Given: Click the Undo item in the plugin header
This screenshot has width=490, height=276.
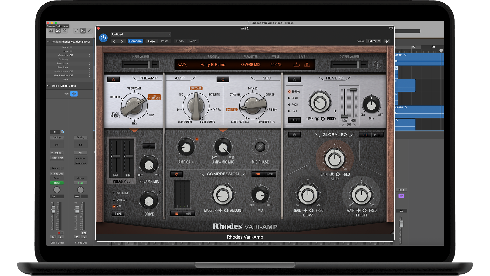Looking at the screenshot, I should (180, 41).
